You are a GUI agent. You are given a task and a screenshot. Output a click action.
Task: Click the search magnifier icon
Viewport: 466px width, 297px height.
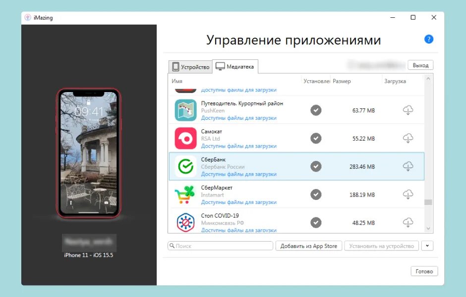[172, 246]
